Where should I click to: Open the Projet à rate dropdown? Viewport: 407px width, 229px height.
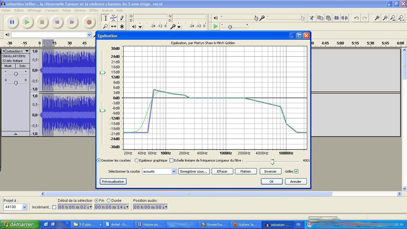[x=24, y=207]
